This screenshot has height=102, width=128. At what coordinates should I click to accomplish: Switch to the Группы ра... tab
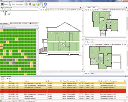[15, 24]
